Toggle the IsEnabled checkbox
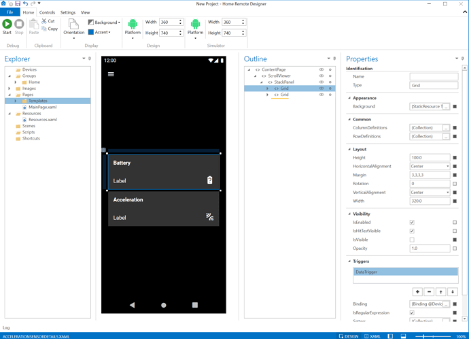This screenshot has height=339, width=469. coord(412,222)
